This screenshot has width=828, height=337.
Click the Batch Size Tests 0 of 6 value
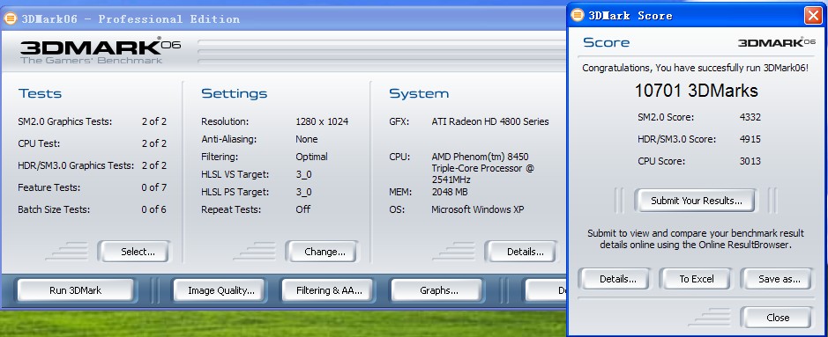pyautogui.click(x=153, y=209)
